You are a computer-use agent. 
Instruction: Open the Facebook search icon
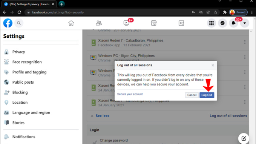tap(19, 23)
